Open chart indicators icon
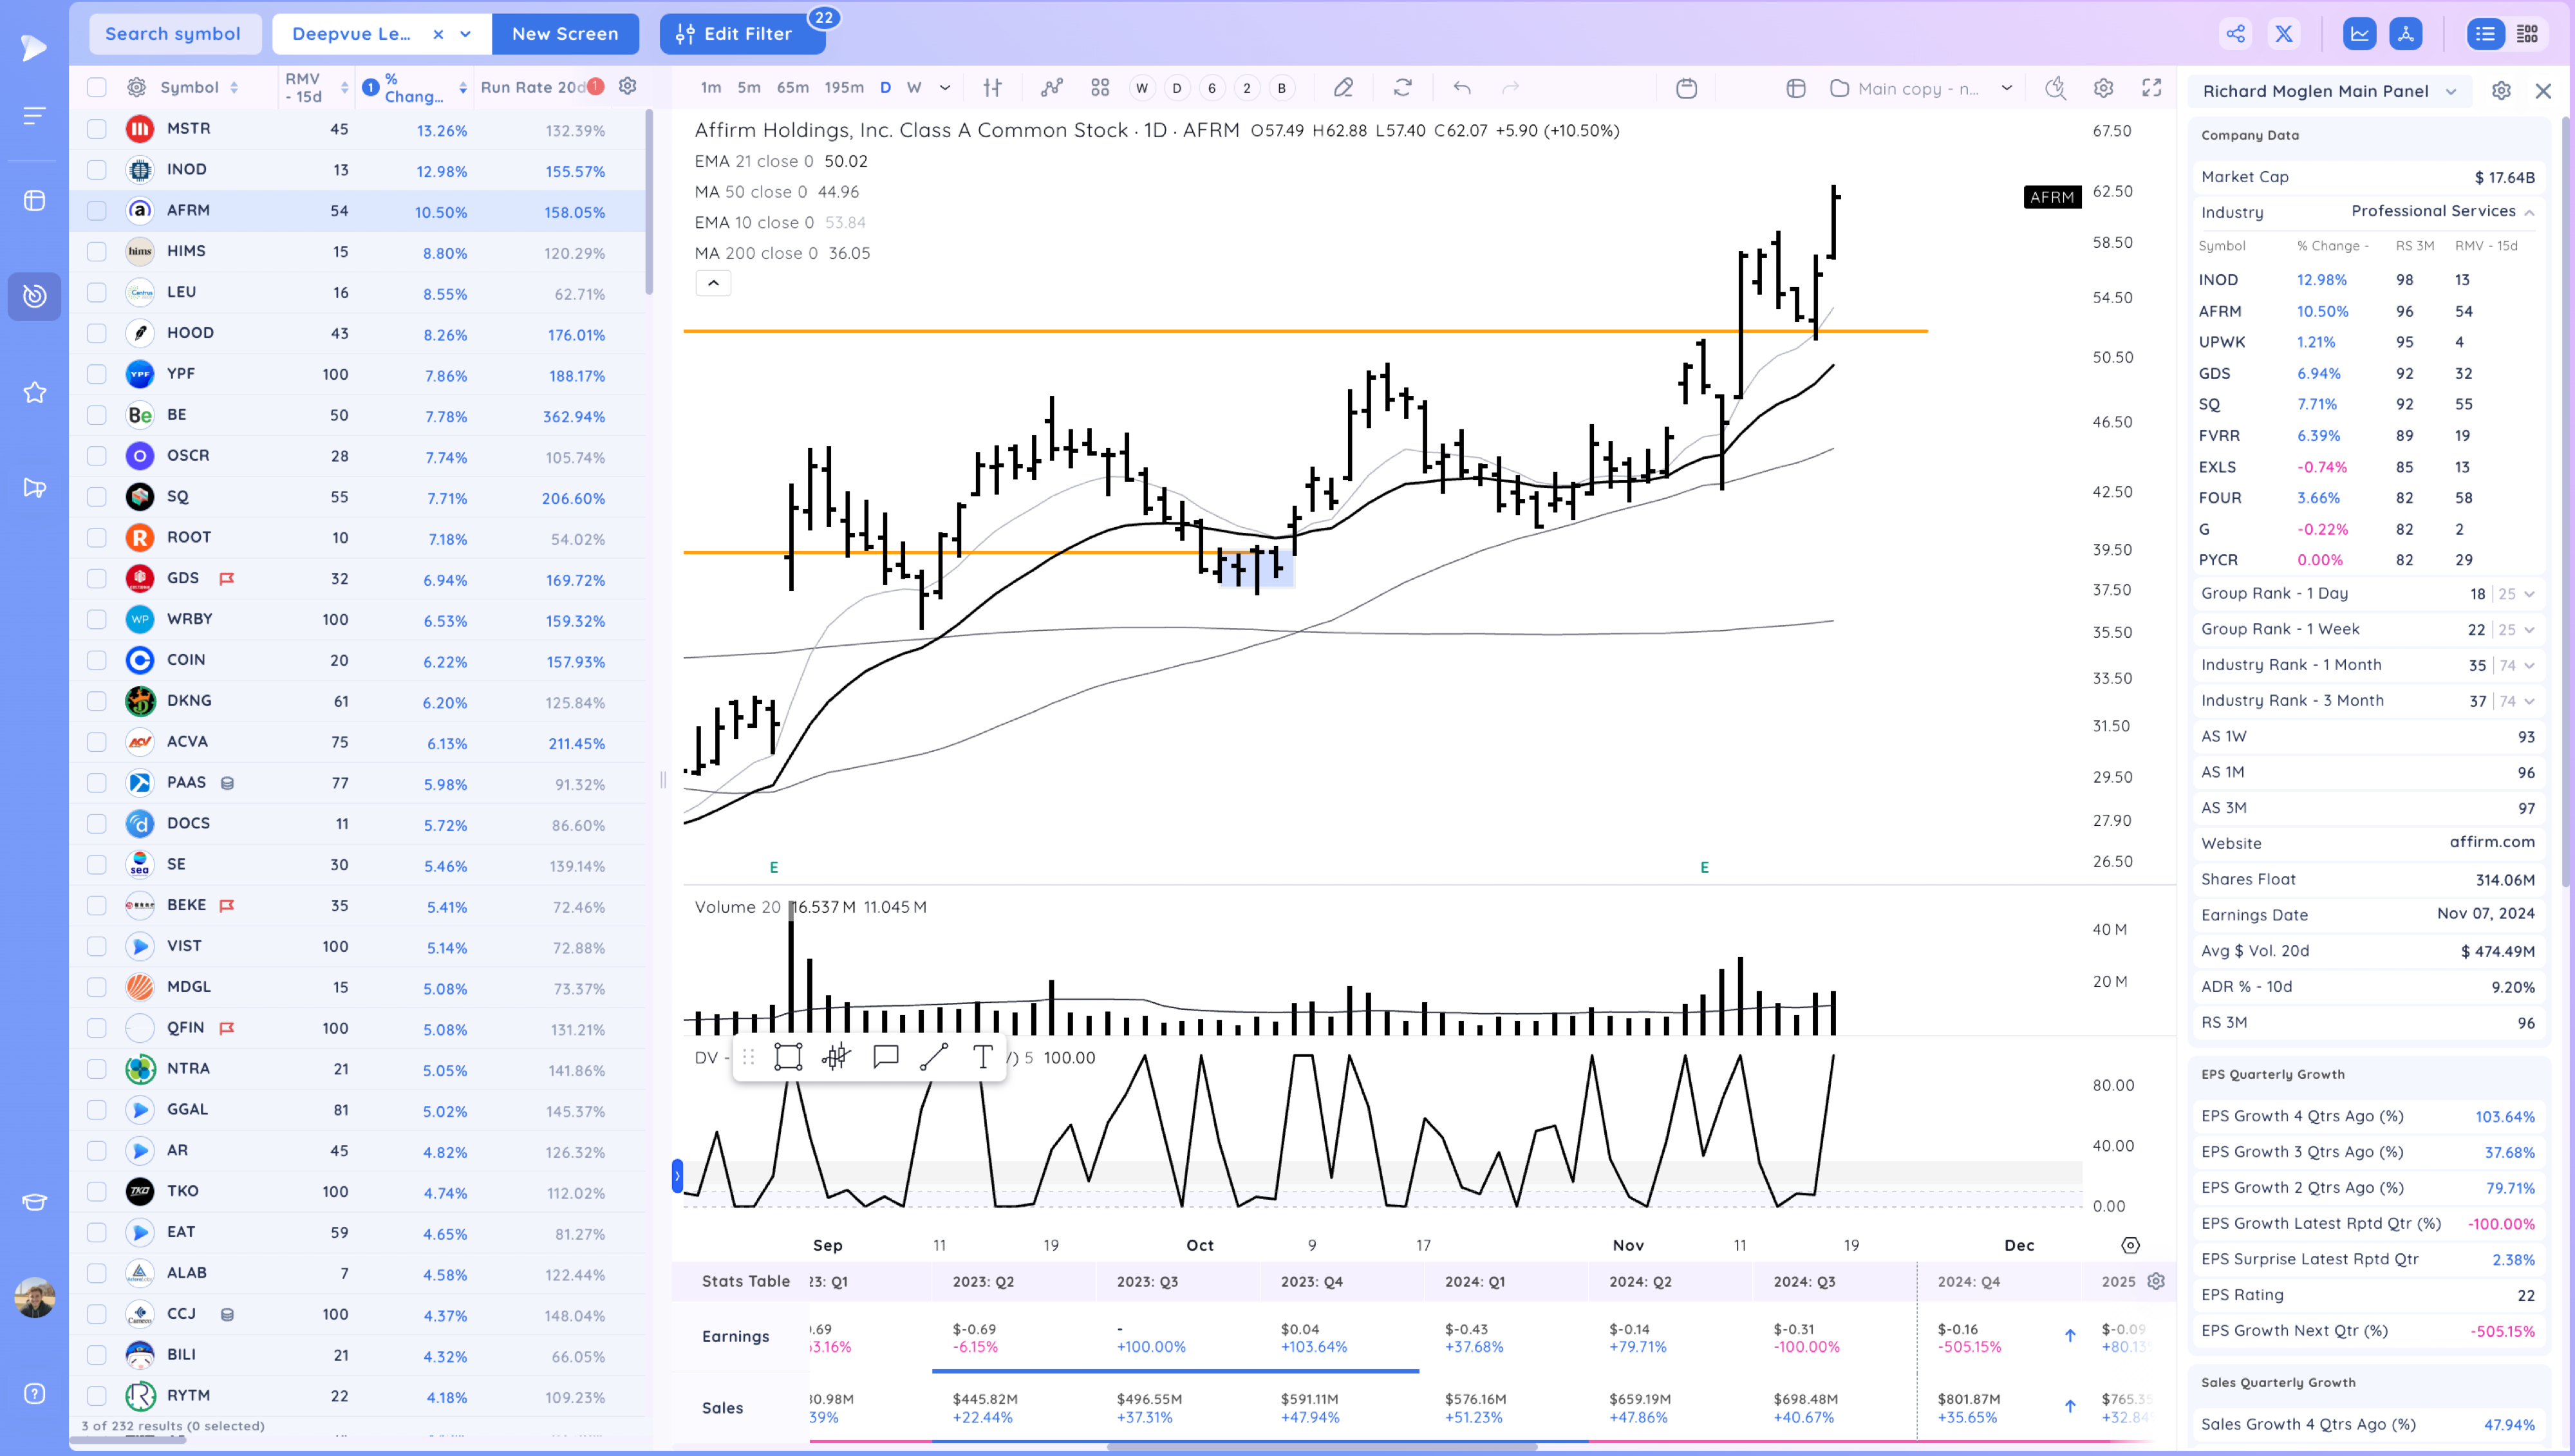The height and width of the screenshot is (1456, 2575). pos(1051,88)
